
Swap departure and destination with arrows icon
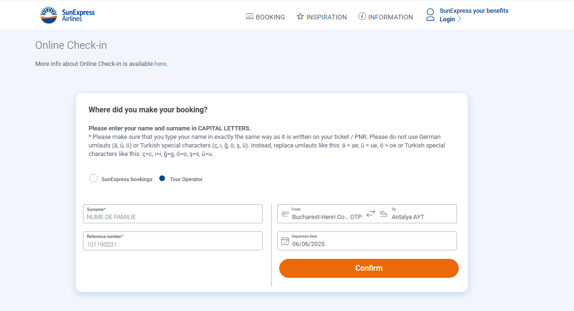pos(371,213)
